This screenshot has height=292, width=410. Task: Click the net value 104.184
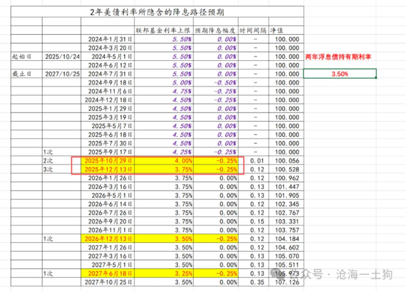(286, 239)
